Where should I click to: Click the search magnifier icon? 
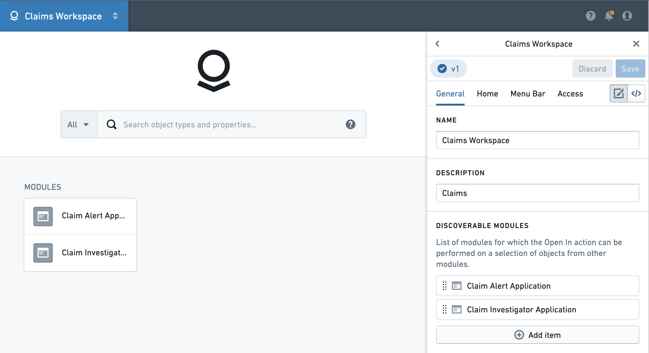(x=112, y=124)
